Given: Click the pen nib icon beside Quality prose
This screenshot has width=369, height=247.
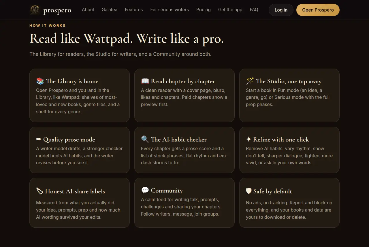Looking at the screenshot, I should point(39,139).
